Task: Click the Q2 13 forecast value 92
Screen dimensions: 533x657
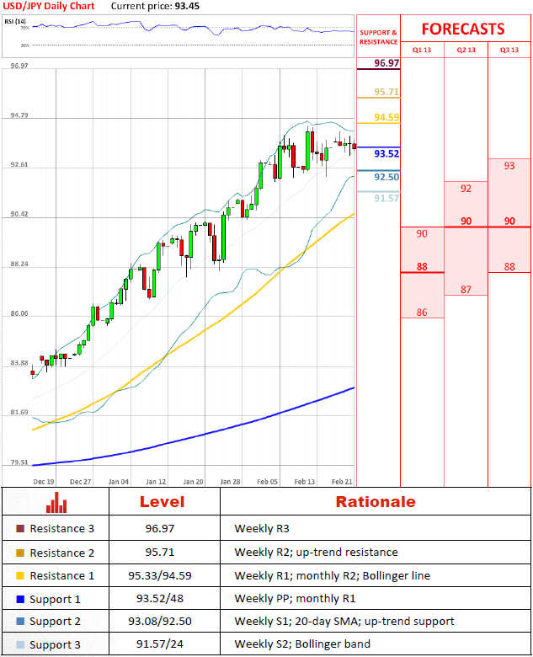Action: pos(466,189)
